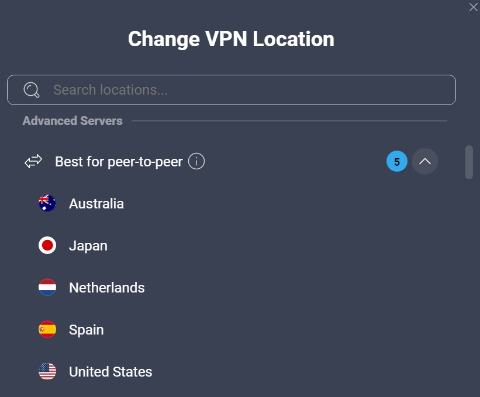The image size is (480, 397).
Task: Click the Spain flag icon
Action: pos(47,329)
